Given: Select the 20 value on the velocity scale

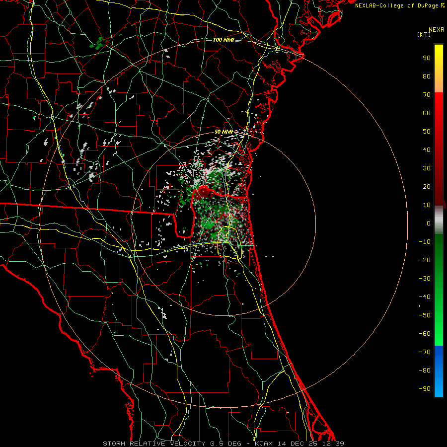Looking at the screenshot, I should coord(427,187).
